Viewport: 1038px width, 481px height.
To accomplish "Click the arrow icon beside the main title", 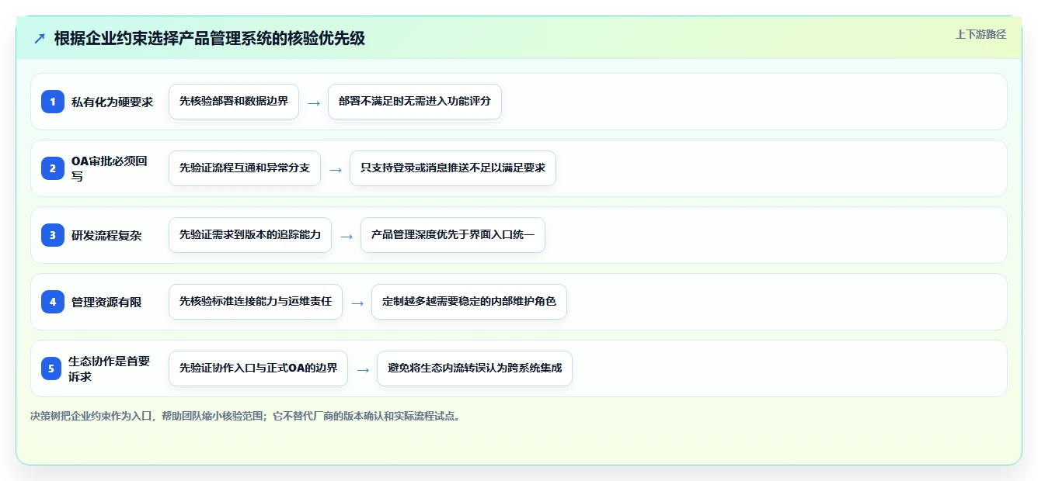I will [x=40, y=39].
